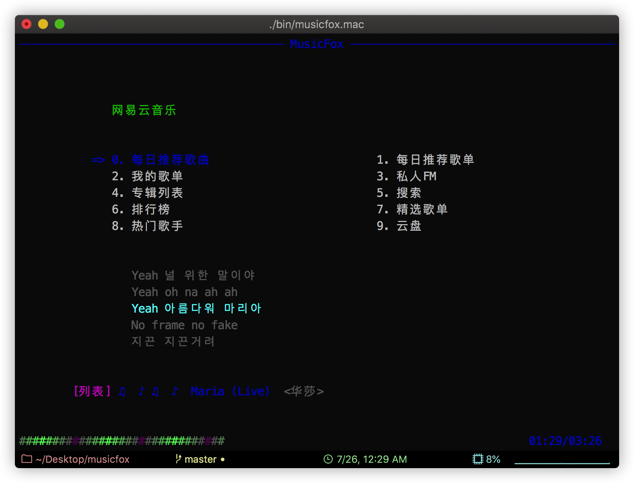This screenshot has height=483, width=634.
Task: Click the git branch icon
Action: 178,459
